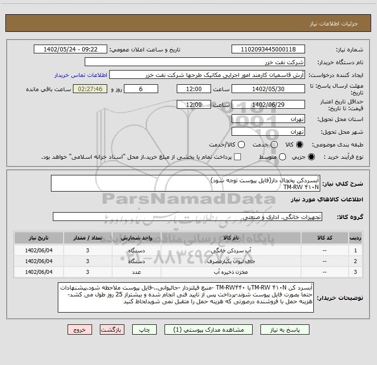This screenshot has height=365, width=377.
Task: Click the announcement date 1402/05/24 field
Action: pos(71,49)
